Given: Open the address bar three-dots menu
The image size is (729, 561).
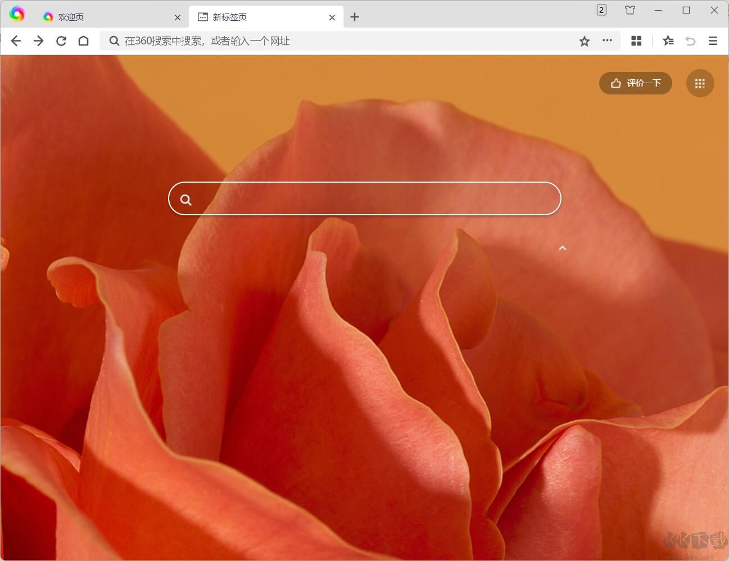Looking at the screenshot, I should click(x=607, y=40).
